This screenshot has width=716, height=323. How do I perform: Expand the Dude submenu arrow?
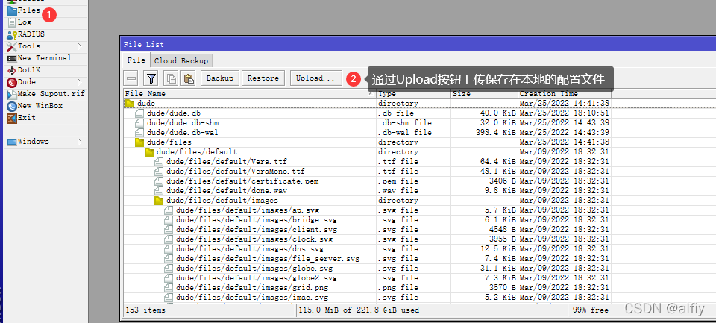click(79, 82)
